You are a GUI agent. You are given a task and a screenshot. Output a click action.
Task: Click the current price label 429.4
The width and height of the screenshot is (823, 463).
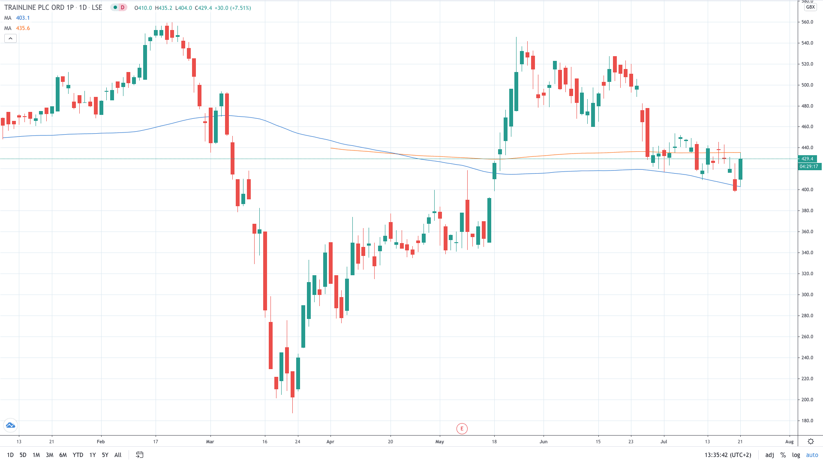(x=807, y=159)
